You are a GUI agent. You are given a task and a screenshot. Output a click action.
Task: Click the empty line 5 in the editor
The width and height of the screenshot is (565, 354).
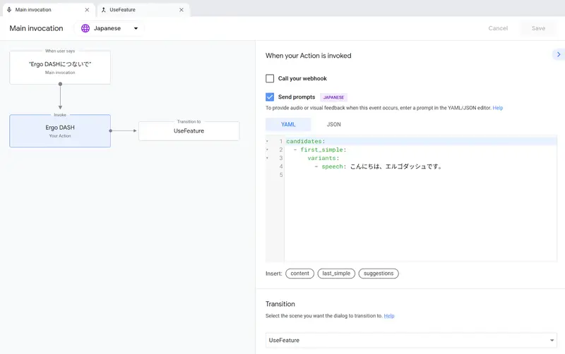(x=420, y=175)
